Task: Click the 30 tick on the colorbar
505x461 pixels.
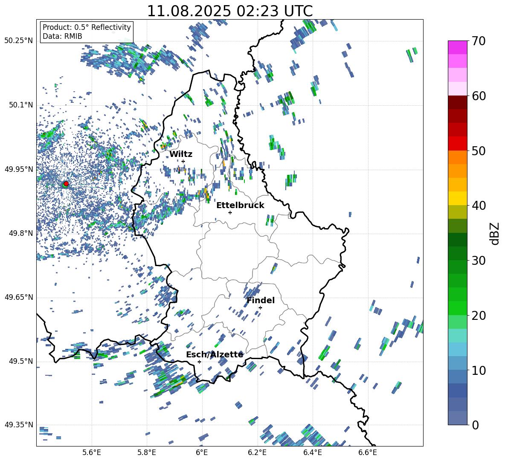Action: tap(479, 261)
